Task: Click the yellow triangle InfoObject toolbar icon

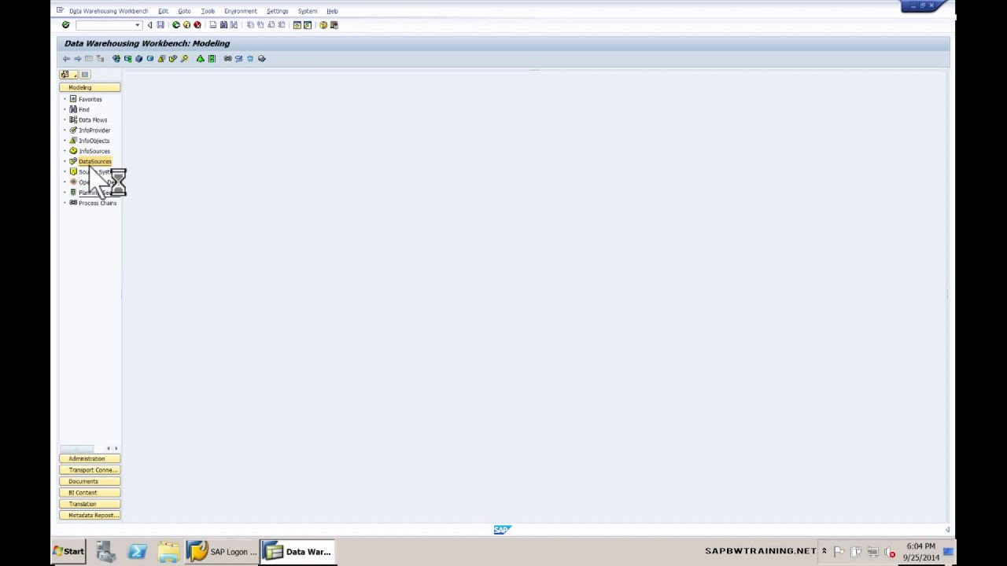Action: (161, 59)
